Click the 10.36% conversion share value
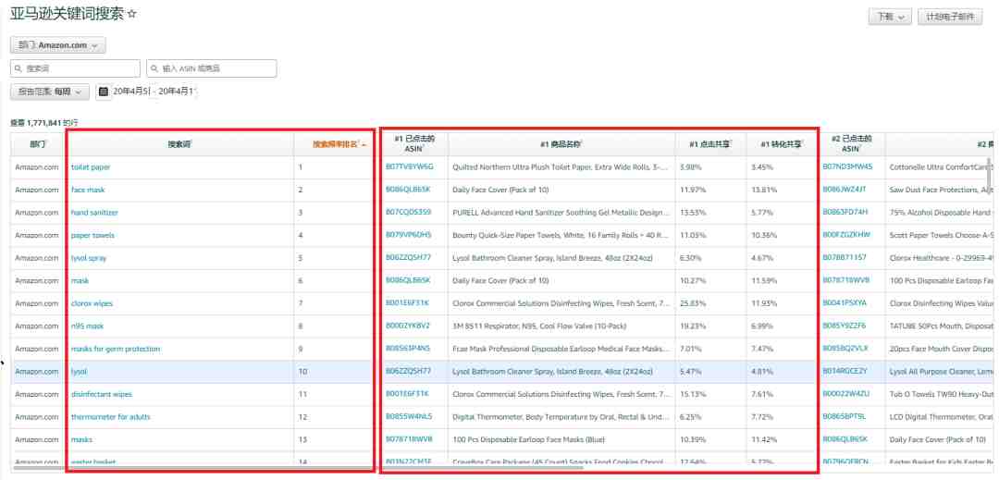 pos(763,235)
